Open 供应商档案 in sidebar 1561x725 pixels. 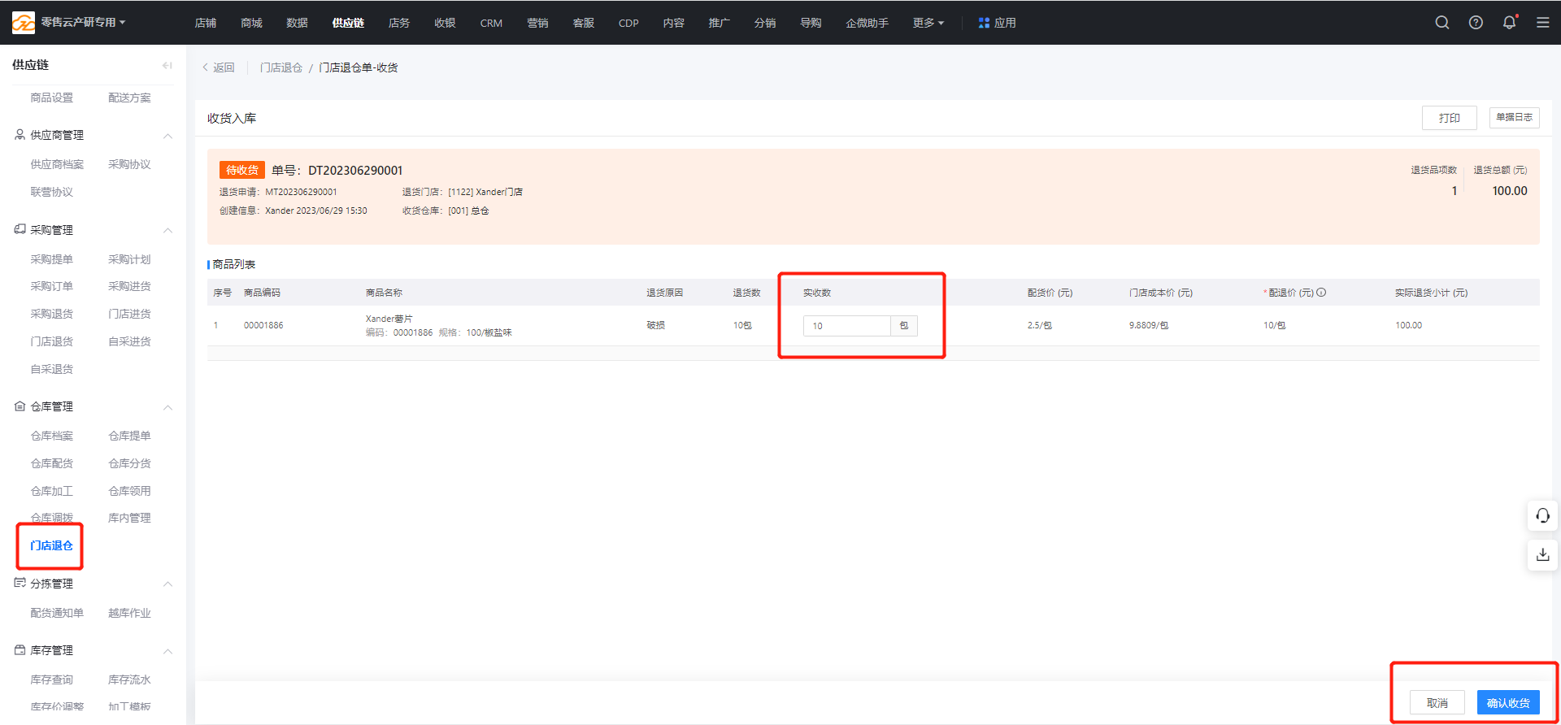click(57, 164)
